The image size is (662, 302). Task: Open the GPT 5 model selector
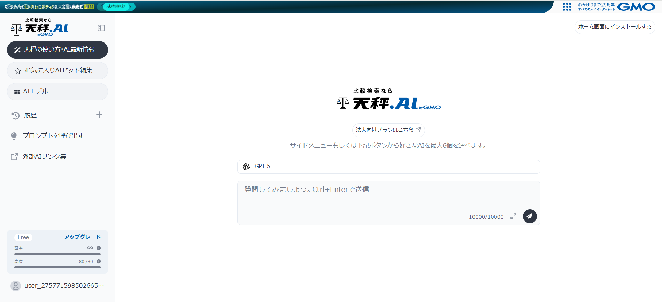point(388,167)
